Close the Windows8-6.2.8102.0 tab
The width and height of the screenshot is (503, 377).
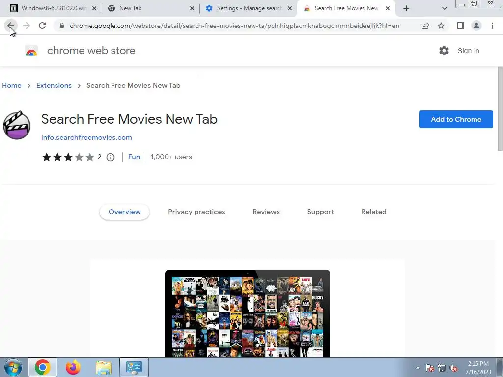pos(94,8)
